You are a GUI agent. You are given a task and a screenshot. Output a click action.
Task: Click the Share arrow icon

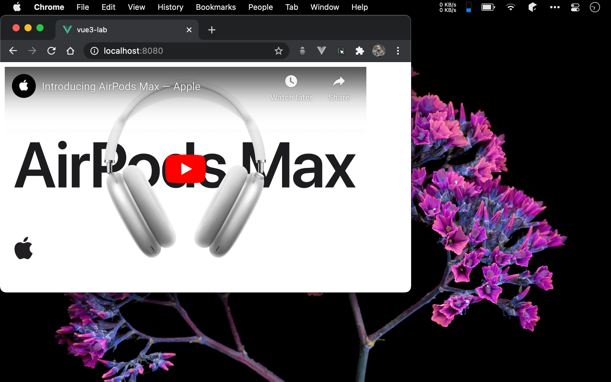point(339,81)
